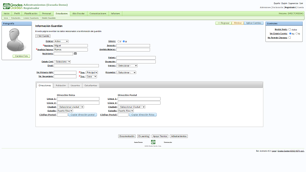
Task: Click Copiar dirección física button
Action: coord(143,115)
